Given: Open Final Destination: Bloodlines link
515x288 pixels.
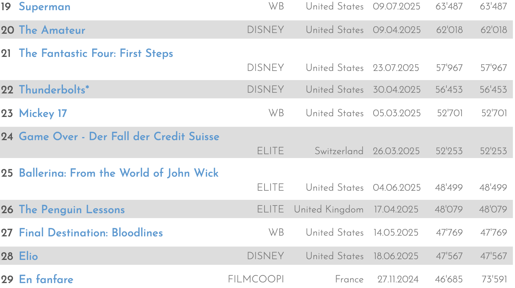Looking at the screenshot, I should coord(91,233).
